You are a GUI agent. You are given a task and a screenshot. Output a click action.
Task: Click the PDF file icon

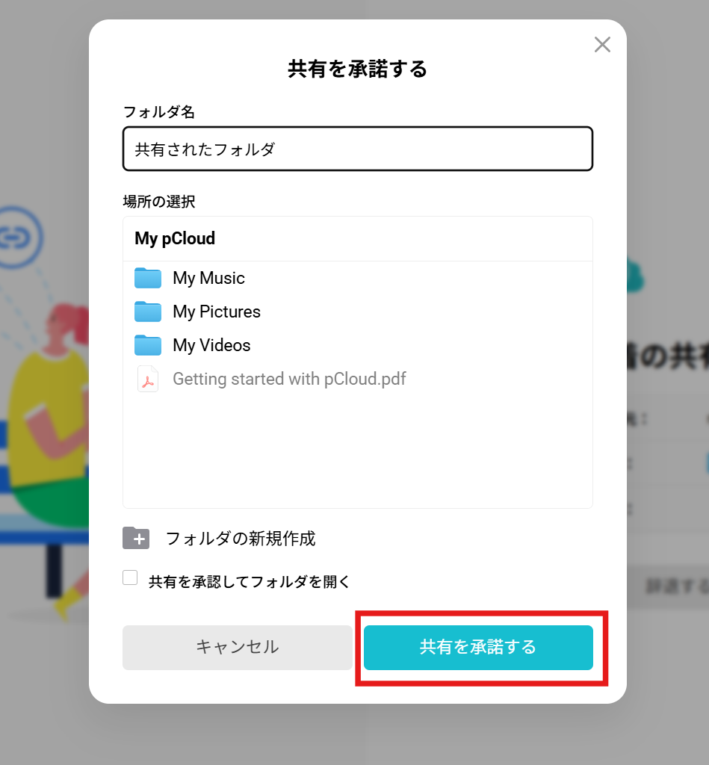click(x=148, y=379)
